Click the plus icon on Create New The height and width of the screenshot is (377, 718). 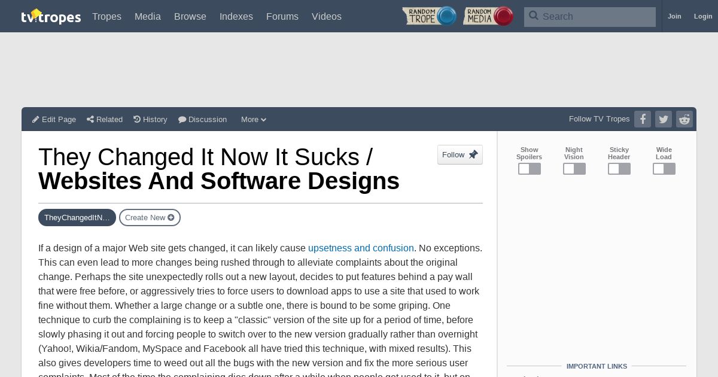click(171, 217)
